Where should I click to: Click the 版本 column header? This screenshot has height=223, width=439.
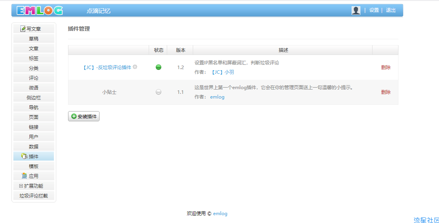point(180,50)
